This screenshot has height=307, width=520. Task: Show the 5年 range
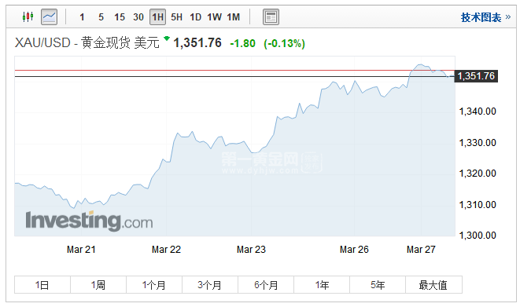(x=378, y=285)
